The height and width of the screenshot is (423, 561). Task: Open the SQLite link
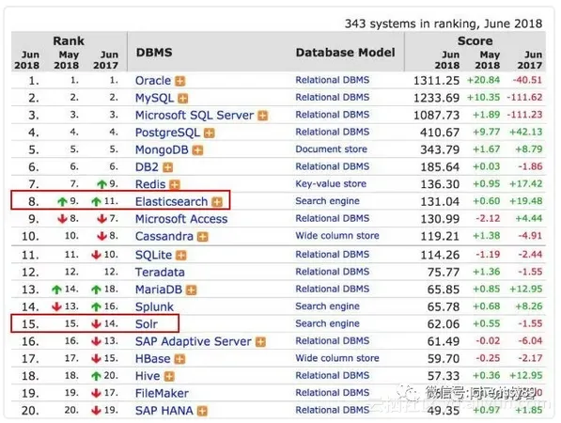(x=153, y=255)
